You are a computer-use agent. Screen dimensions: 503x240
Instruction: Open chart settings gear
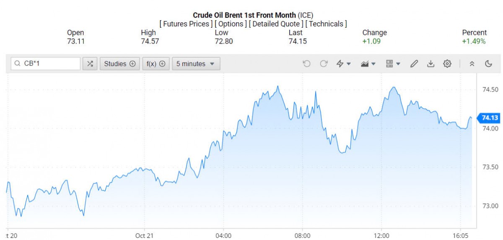click(x=447, y=64)
